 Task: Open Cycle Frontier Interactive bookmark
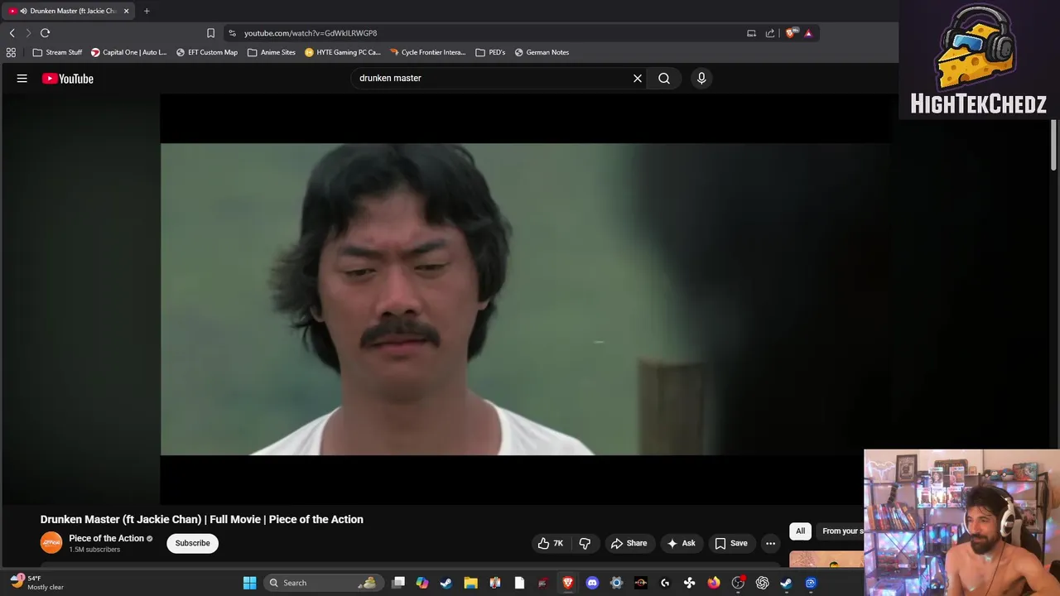[428, 52]
